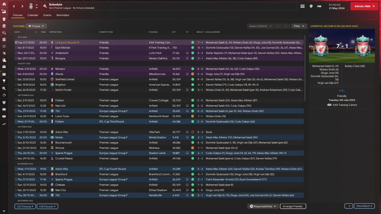
Task: Click the Arrange Friendly button
Action: point(293,206)
